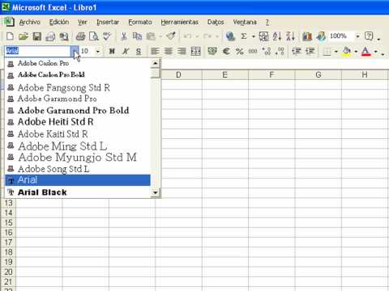Open the font size dropdown arrow
This screenshot has height=291, width=389.
point(98,51)
